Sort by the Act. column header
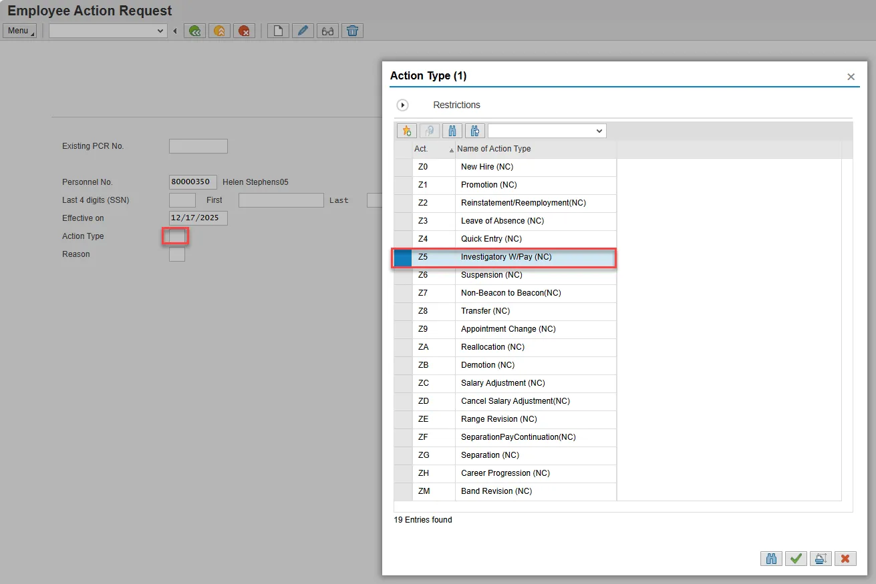Viewport: 876px width, 584px height. (x=421, y=149)
